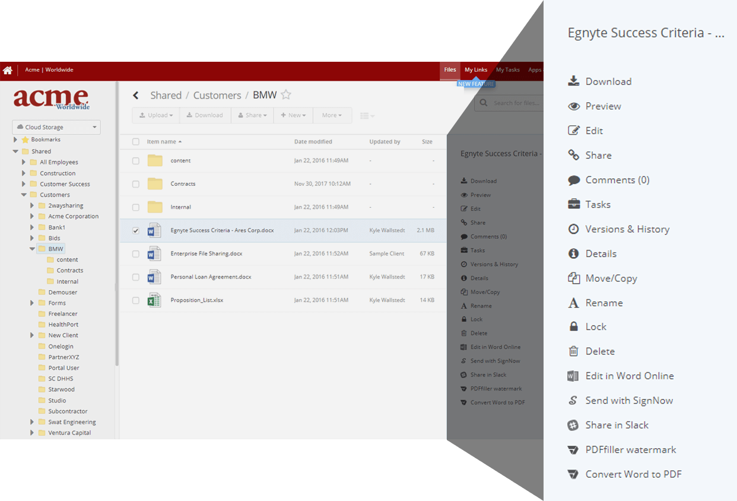Click the Download icon in the enlarged menu
Screen dimensions: 737x501
point(573,81)
